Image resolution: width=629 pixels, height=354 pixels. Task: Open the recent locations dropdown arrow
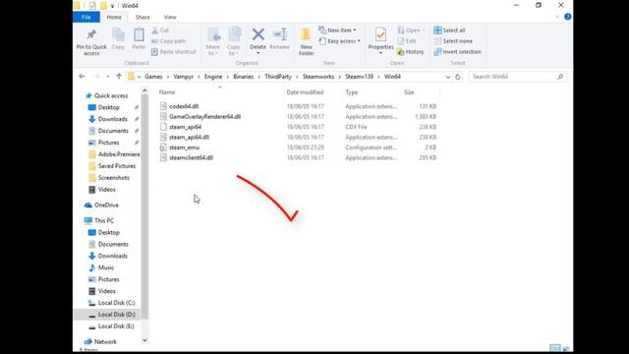pos(107,77)
